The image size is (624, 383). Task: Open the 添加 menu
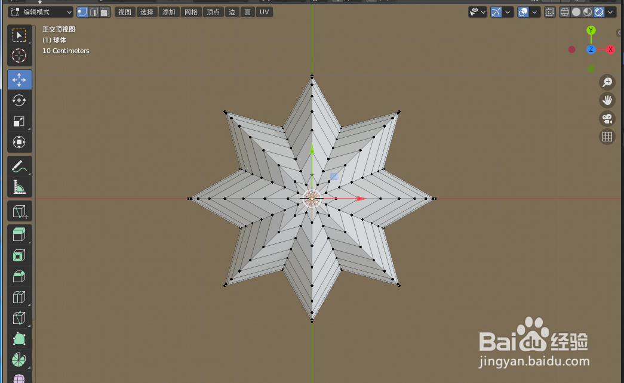(169, 11)
